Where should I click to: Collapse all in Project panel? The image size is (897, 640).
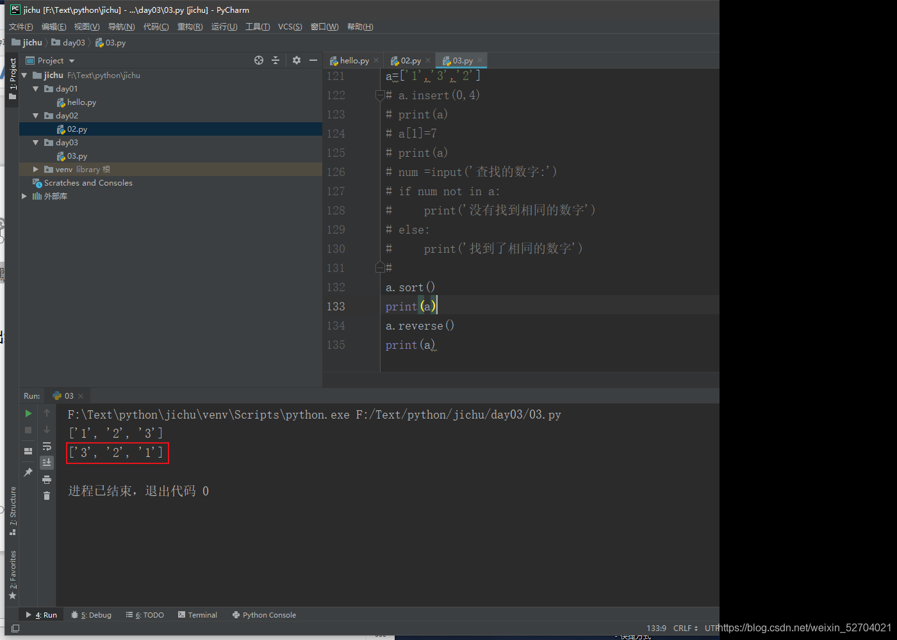click(x=276, y=60)
